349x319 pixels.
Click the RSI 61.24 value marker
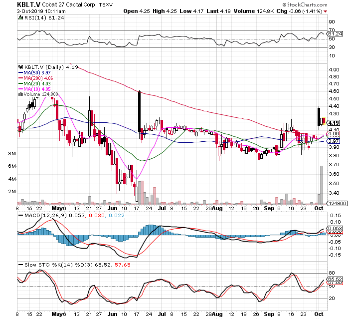click(334, 34)
